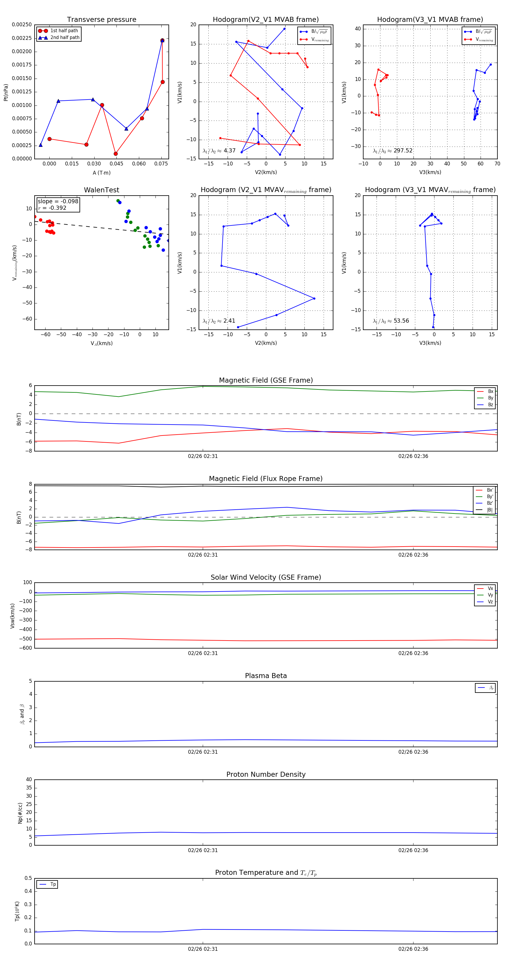Click the "Hodogram(V2_V1 MVAB frame)" title
Viewport: 532px width, 975px height.
[266, 20]
